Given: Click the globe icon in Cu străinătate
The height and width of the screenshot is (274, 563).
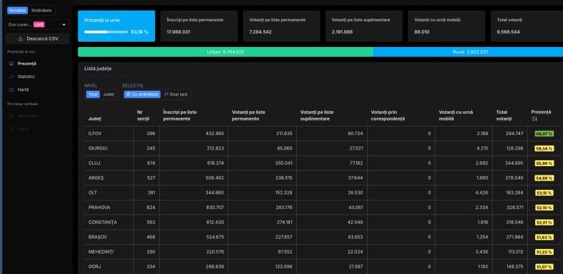Looking at the screenshot, I should 128,95.
